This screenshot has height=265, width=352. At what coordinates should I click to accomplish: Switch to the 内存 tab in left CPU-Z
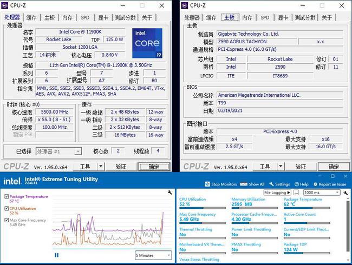click(x=67, y=17)
